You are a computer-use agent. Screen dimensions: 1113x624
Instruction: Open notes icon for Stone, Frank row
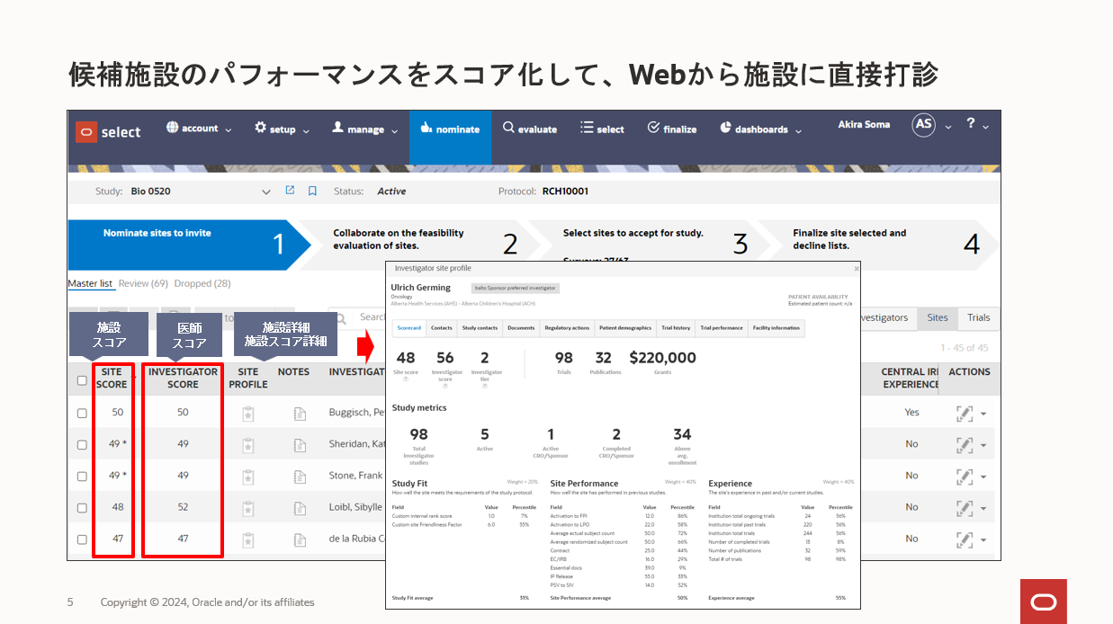[301, 476]
